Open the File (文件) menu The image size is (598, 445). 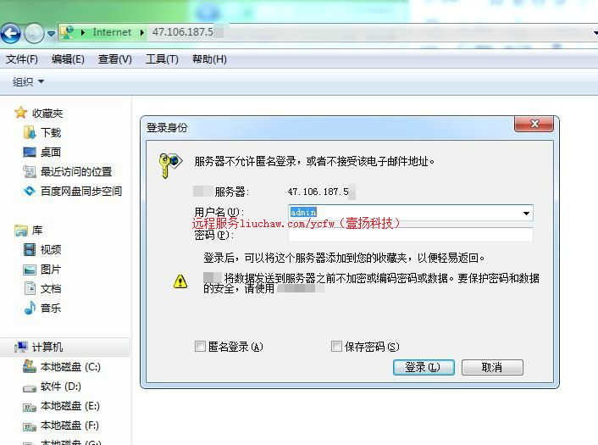coord(22,59)
